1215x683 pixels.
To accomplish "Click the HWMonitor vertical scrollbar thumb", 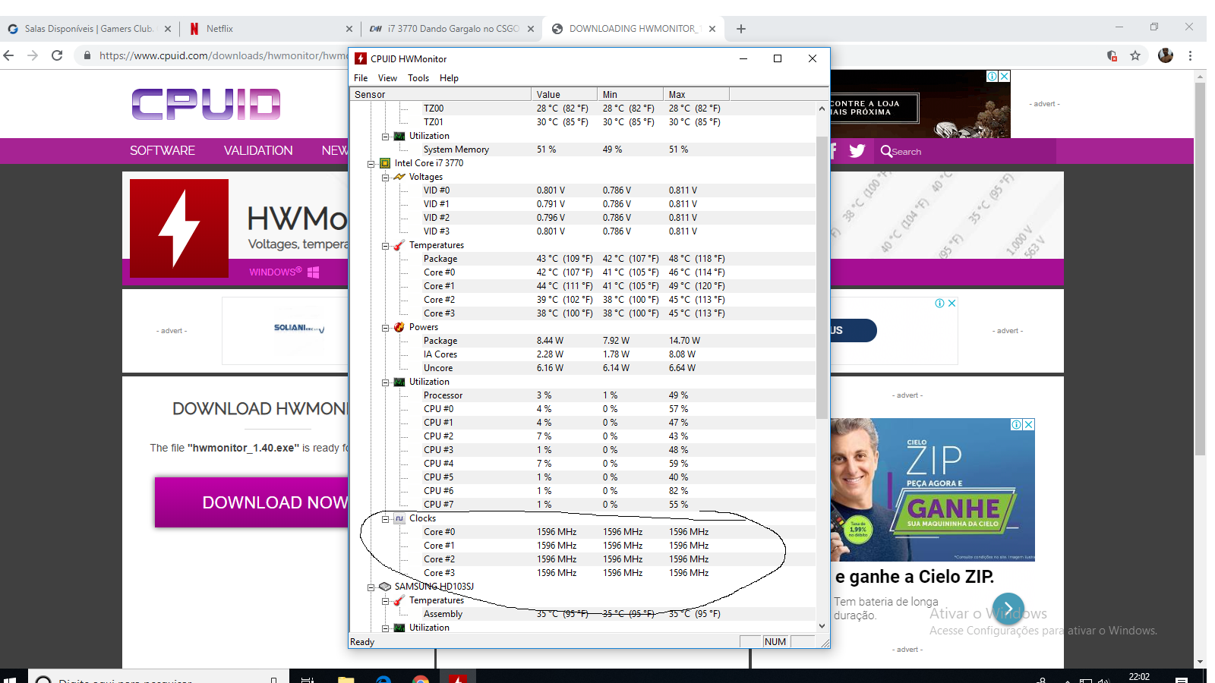I will (x=822, y=278).
